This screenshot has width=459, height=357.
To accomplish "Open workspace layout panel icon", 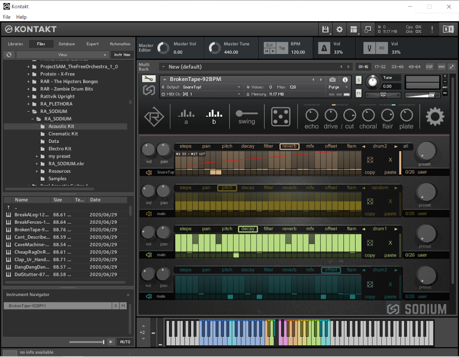I will point(354,29).
